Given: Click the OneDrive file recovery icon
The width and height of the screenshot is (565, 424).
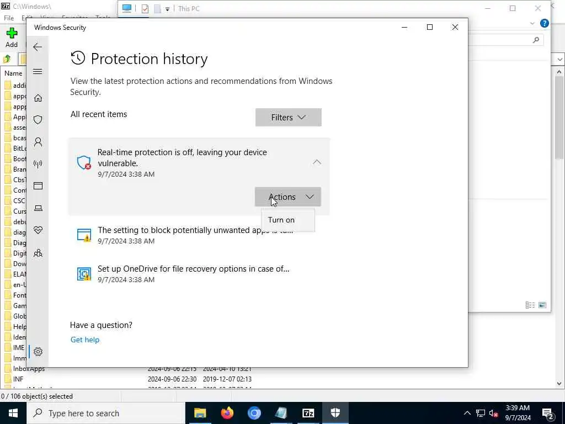Looking at the screenshot, I should tap(84, 274).
